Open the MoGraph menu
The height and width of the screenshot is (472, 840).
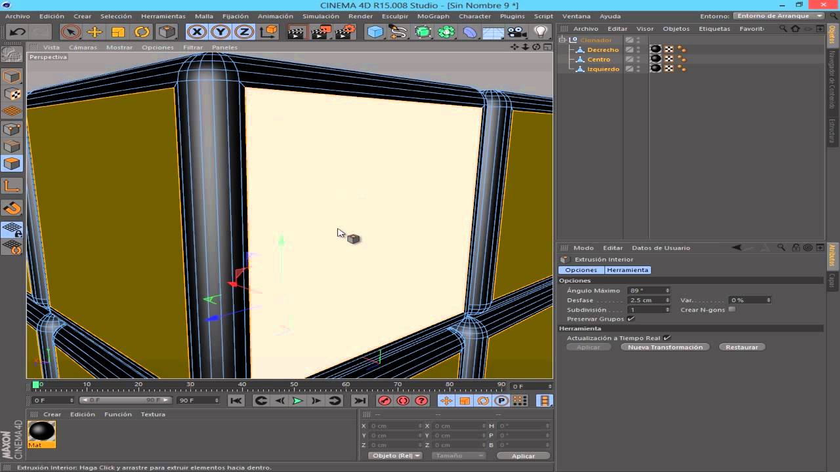pyautogui.click(x=433, y=16)
